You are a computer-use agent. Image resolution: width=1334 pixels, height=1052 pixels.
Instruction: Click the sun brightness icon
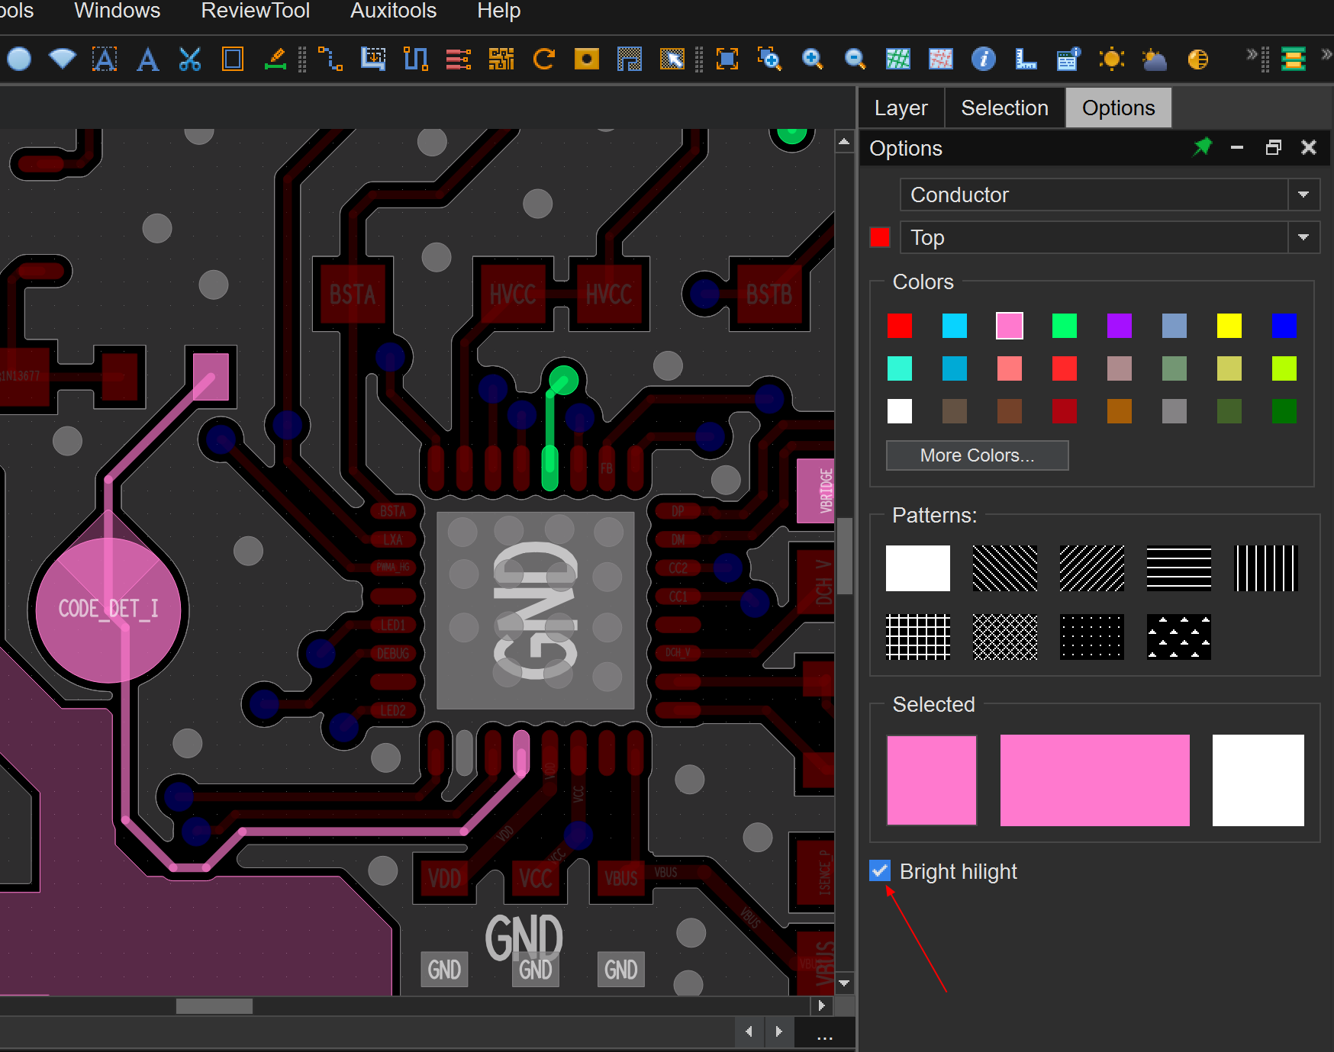[1111, 59]
